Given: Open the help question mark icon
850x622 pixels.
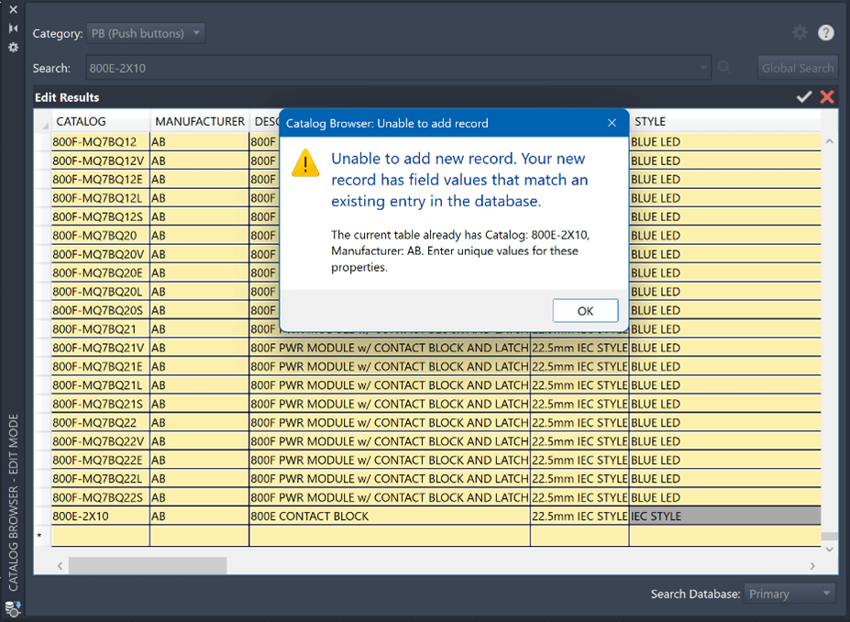Looking at the screenshot, I should coord(825,32).
